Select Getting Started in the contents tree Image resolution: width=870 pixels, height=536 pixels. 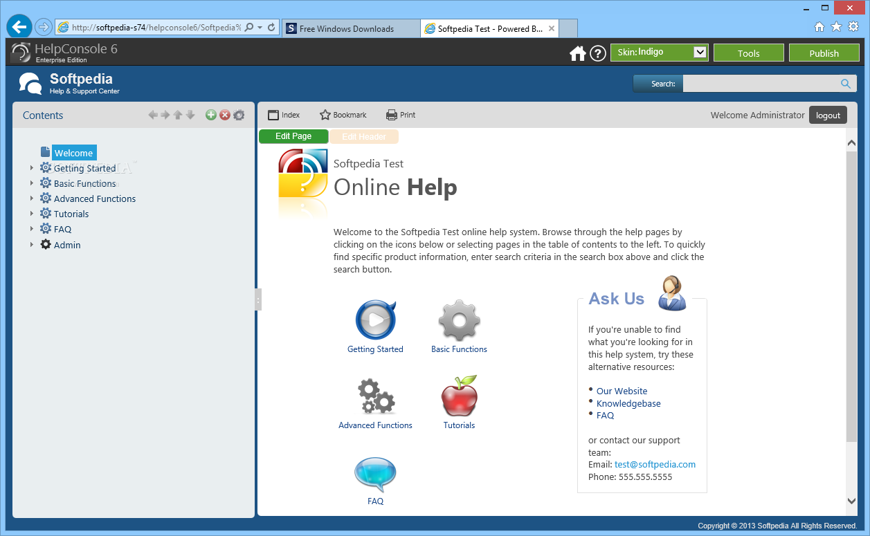84,168
